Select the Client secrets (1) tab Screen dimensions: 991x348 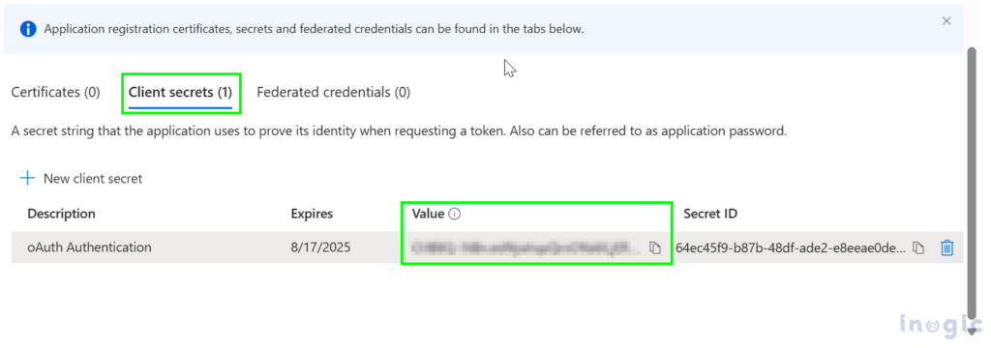point(181,92)
